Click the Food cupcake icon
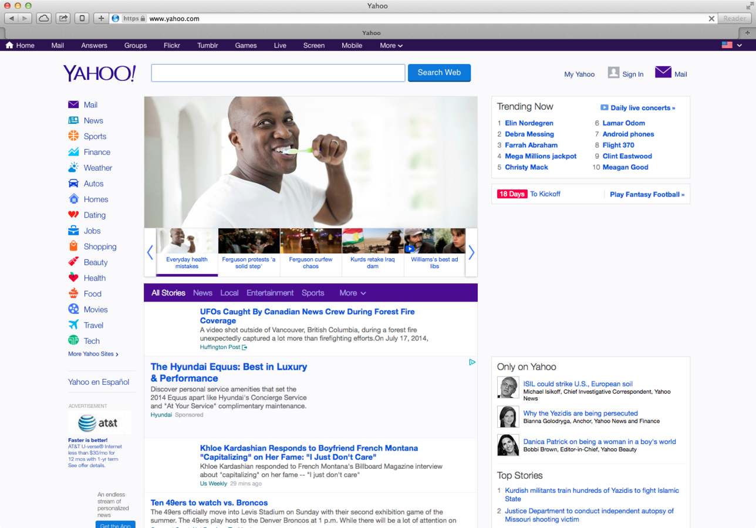 pos(73,293)
